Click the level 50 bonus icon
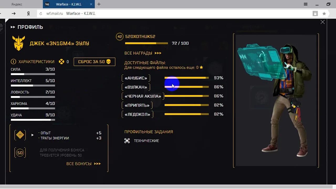The width and height of the screenshot is (336, 189). tap(20, 153)
